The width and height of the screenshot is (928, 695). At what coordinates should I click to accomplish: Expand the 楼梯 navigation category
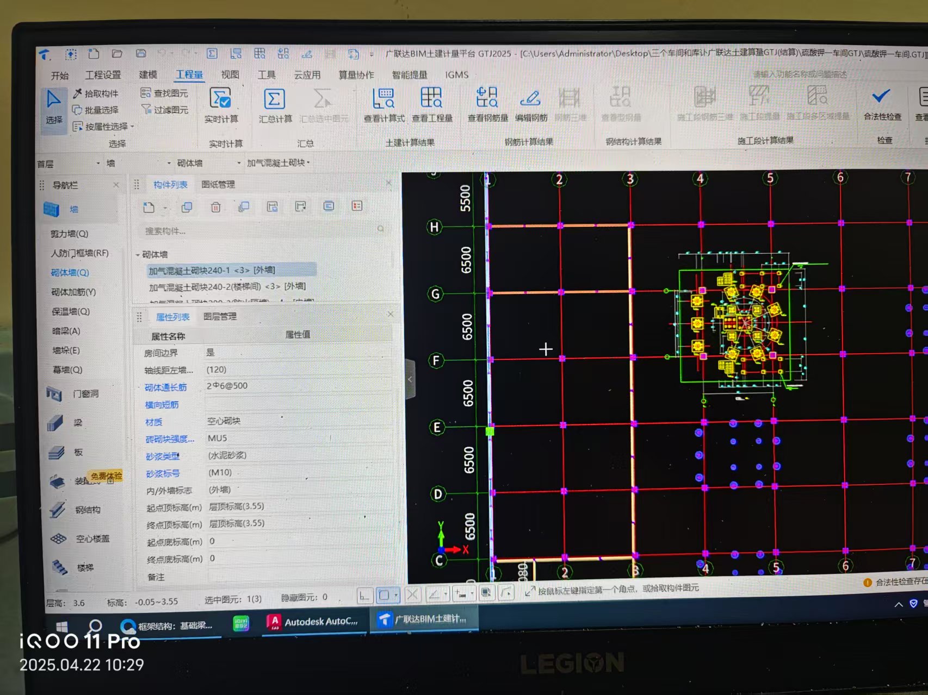pyautogui.click(x=85, y=567)
